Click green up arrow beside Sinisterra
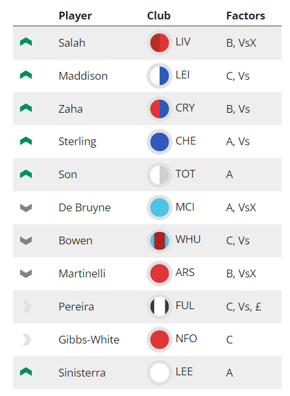 (26, 372)
